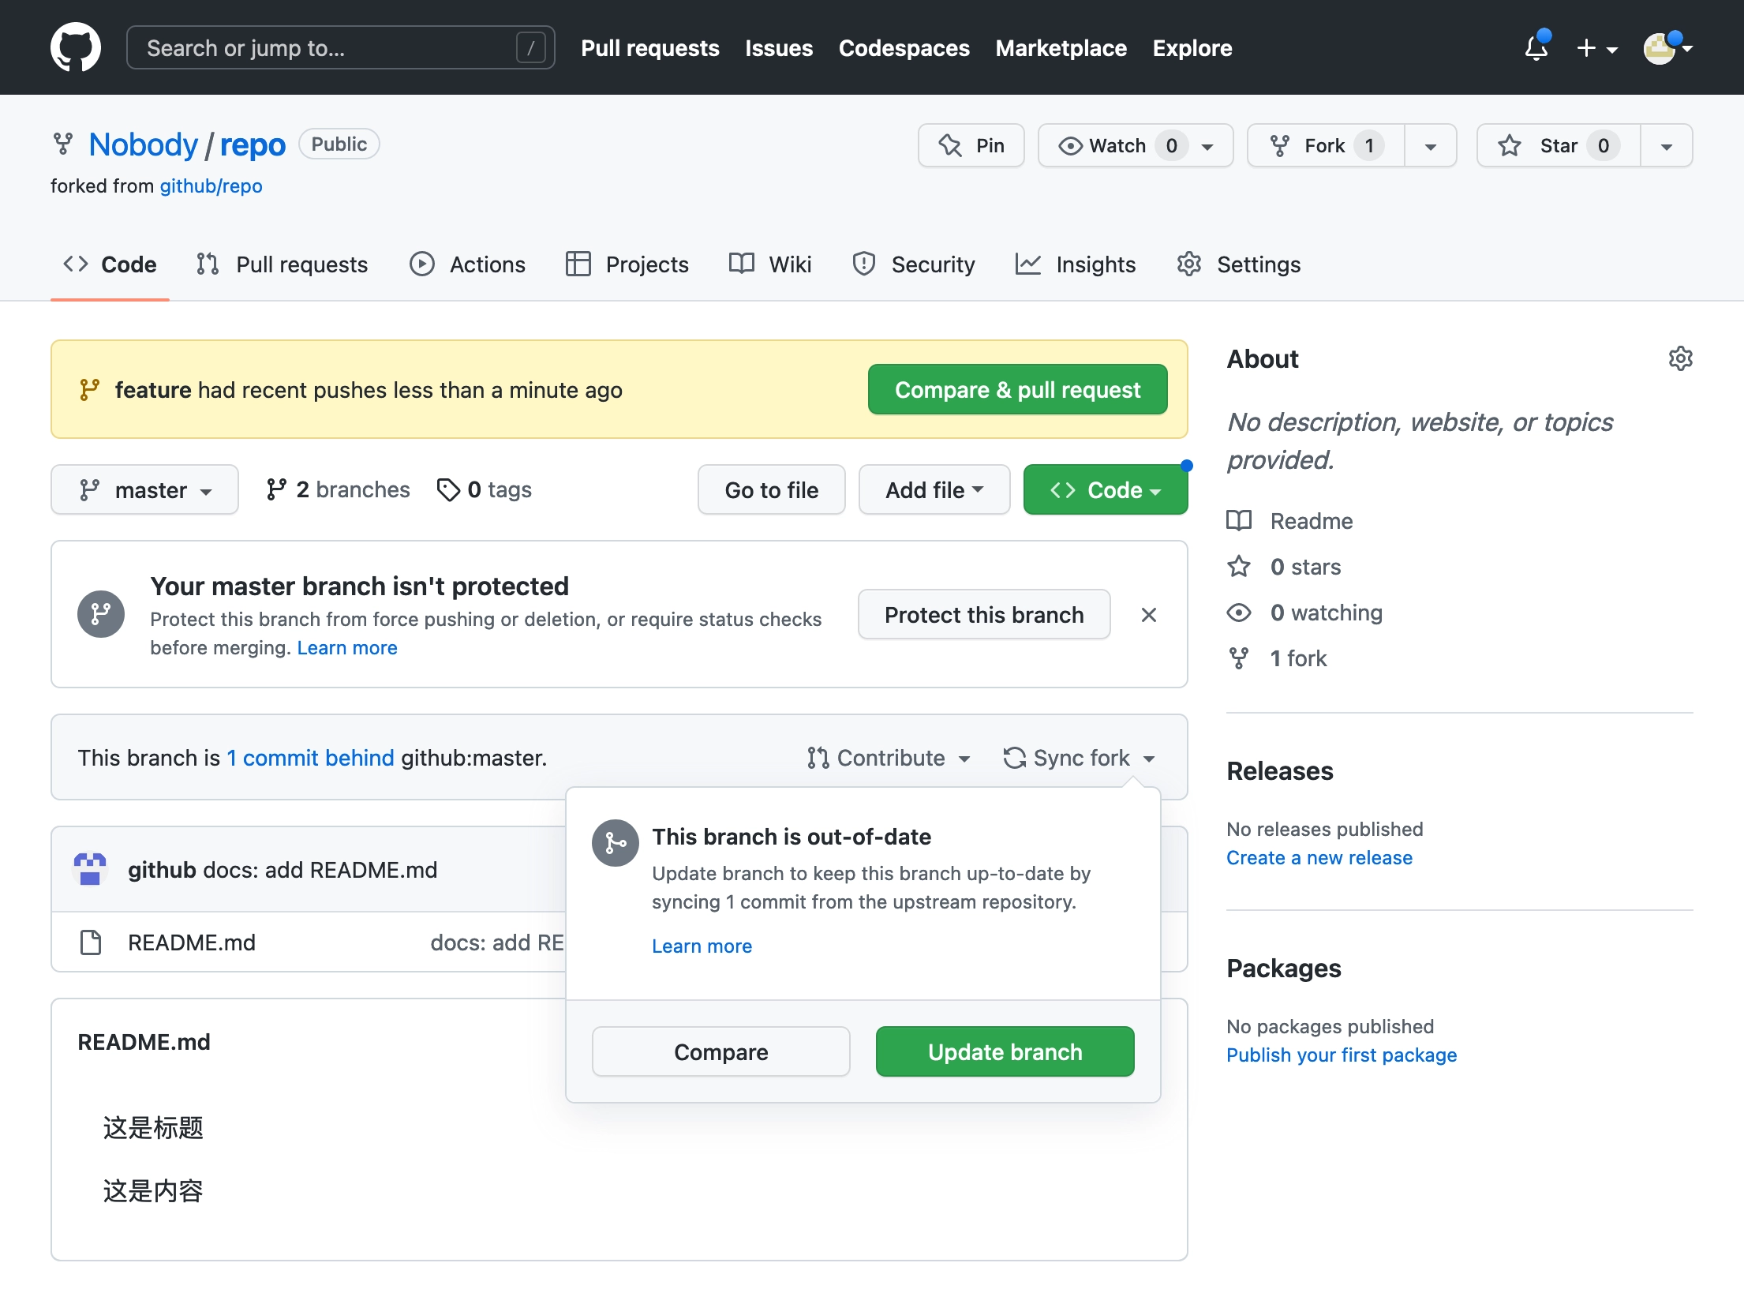Expand the green Code dropdown
This screenshot has width=1744, height=1304.
1105,489
